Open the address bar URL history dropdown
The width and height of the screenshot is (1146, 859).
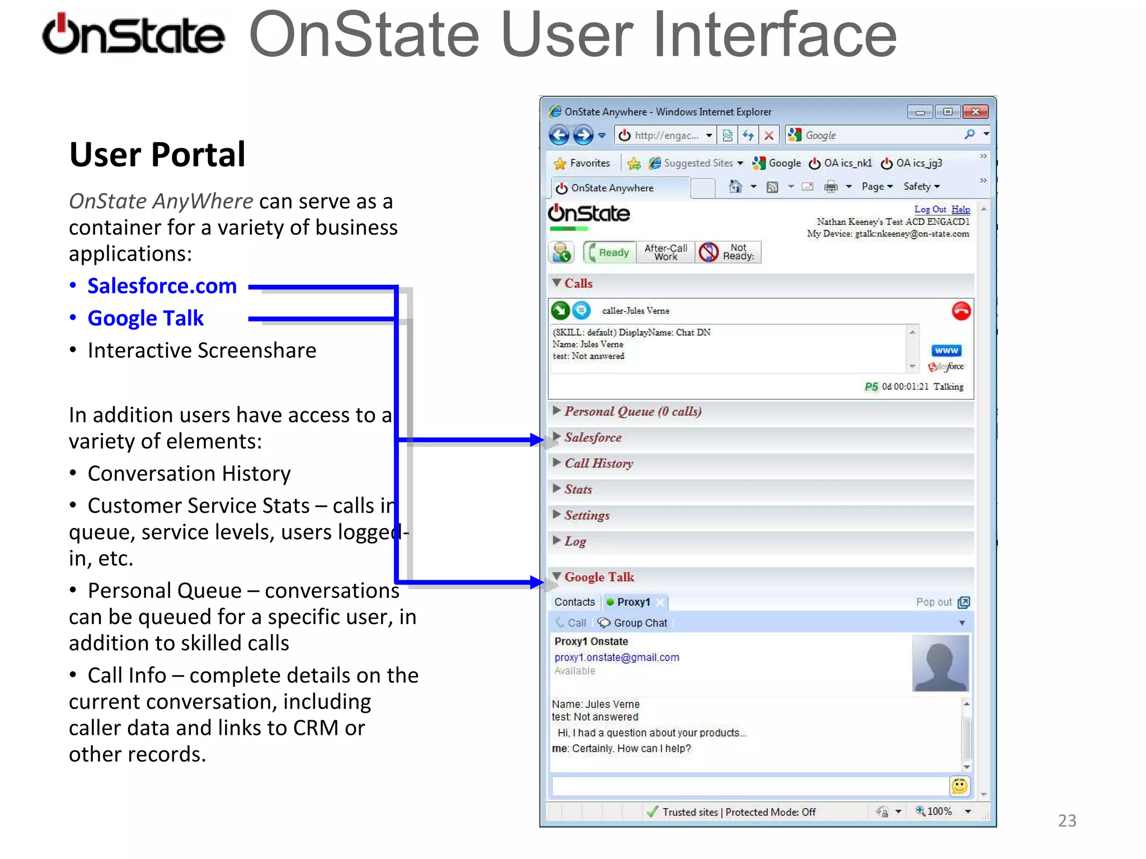click(709, 135)
